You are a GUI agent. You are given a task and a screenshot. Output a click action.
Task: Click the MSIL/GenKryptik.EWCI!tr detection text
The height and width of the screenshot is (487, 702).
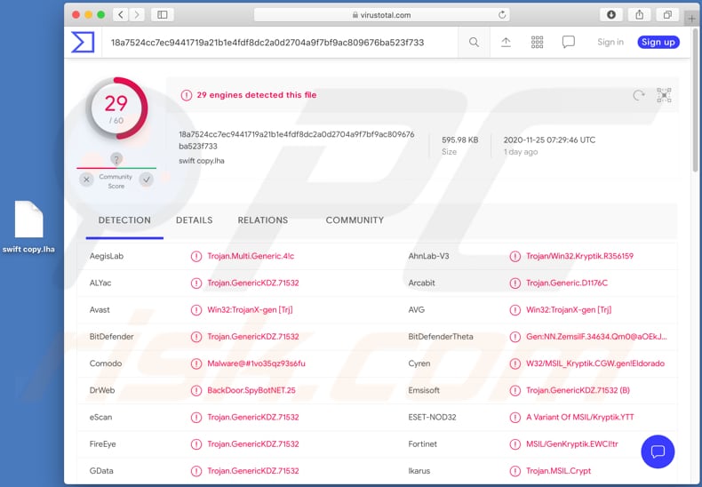point(571,444)
